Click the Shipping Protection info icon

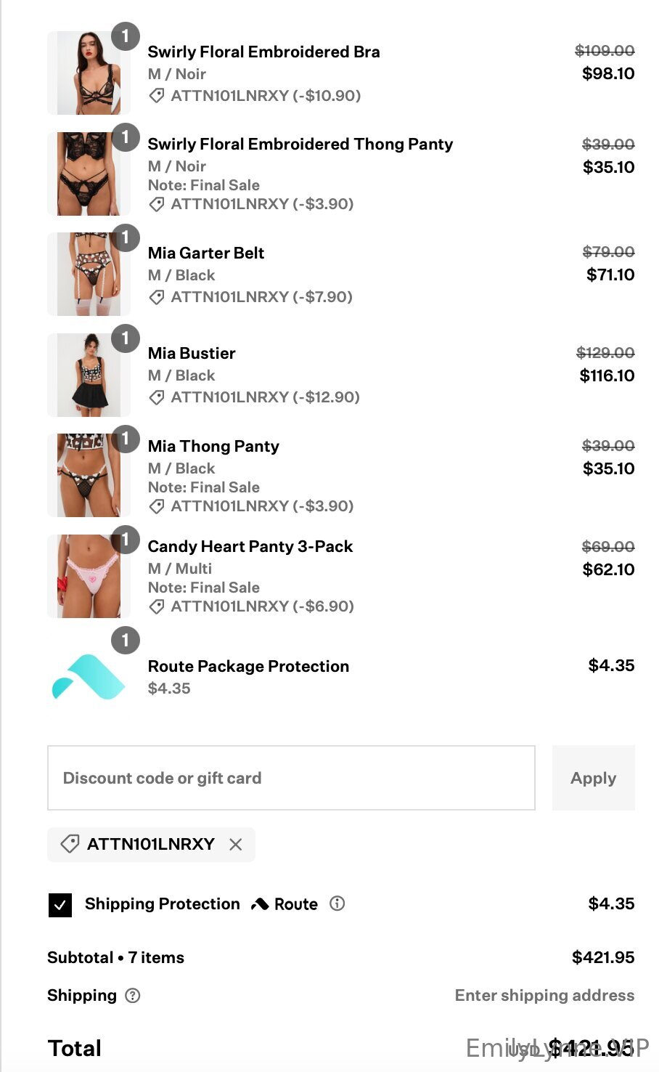pos(337,904)
